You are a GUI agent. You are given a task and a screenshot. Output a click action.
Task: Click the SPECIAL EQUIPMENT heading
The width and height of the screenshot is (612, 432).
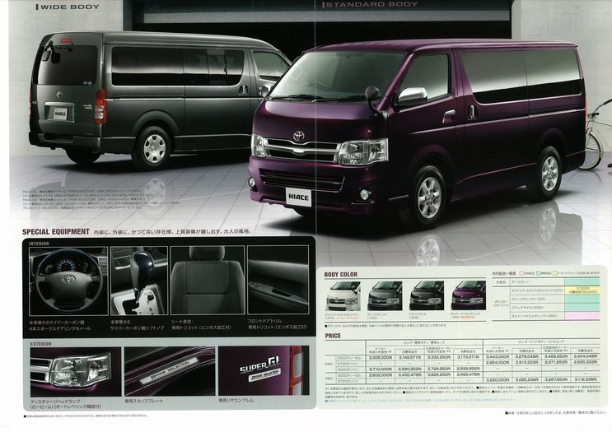56,231
